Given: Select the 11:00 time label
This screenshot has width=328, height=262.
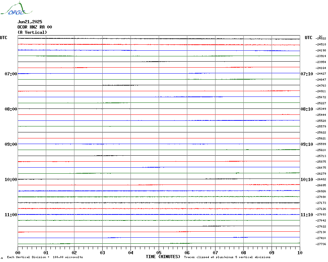Looking at the screenshot, I should tap(11, 215).
